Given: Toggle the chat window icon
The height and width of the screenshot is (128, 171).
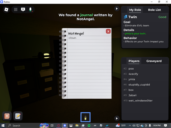Looking at the screenshot, I should pos(23,10).
